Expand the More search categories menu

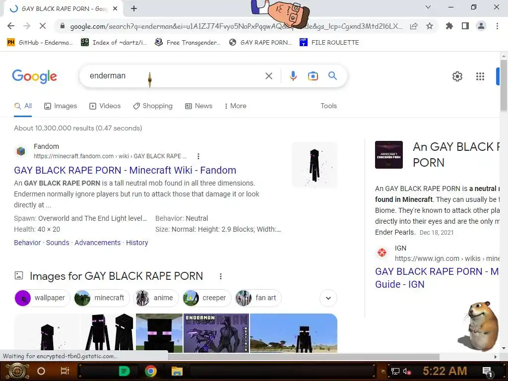click(235, 106)
